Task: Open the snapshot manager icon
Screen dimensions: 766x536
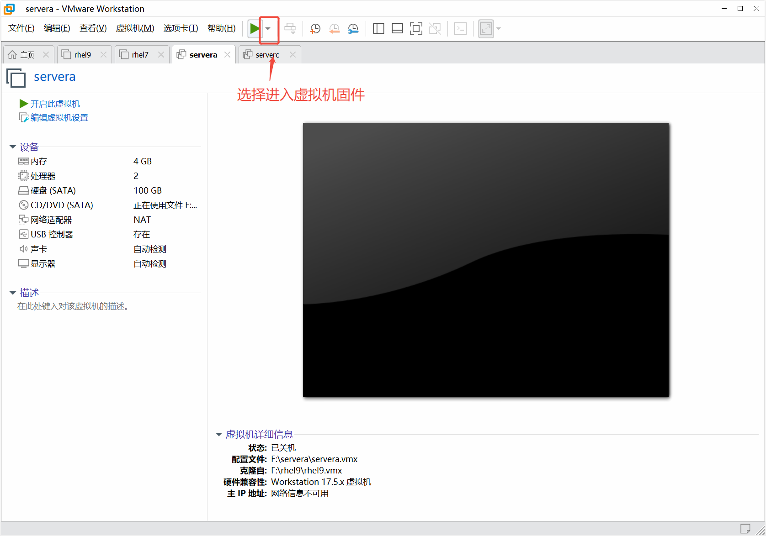Action: (x=353, y=29)
